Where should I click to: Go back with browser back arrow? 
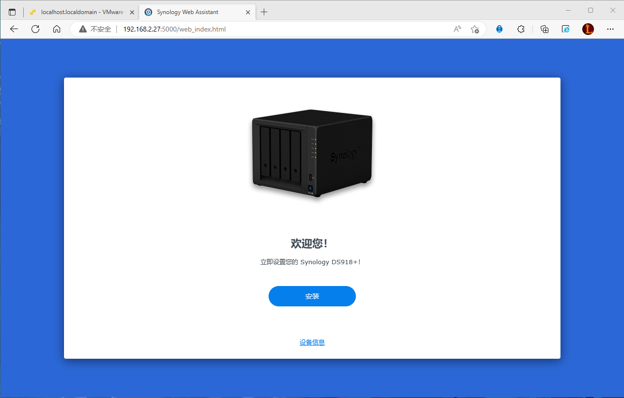point(14,29)
